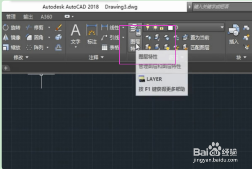Click the layer Off icon with blue bulb

(148, 38)
